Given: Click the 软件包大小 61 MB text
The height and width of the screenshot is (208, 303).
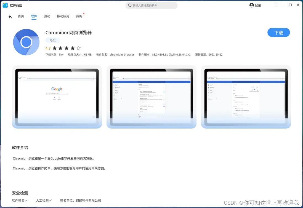Looking at the screenshot, I should pos(80,55).
